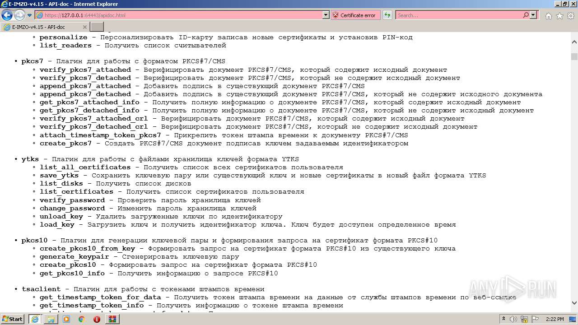Click 'get_pkcs10_info' method name

point(72,273)
